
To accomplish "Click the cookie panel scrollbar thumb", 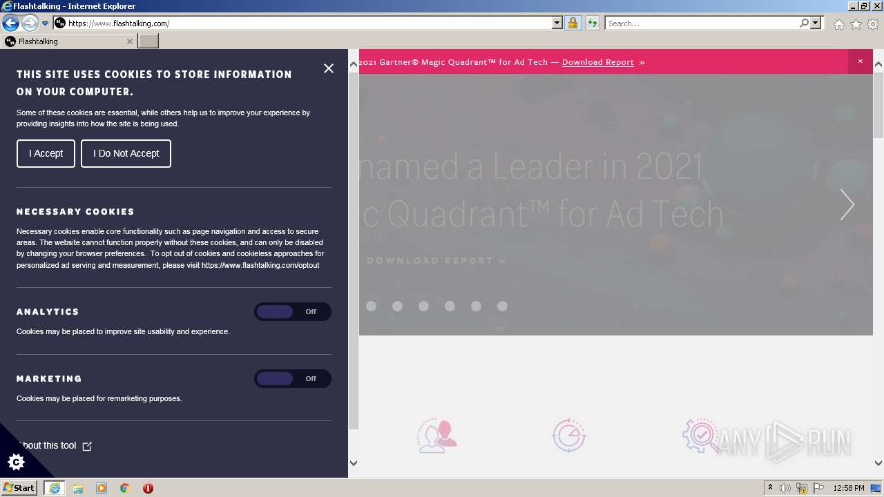I will pyautogui.click(x=354, y=250).
